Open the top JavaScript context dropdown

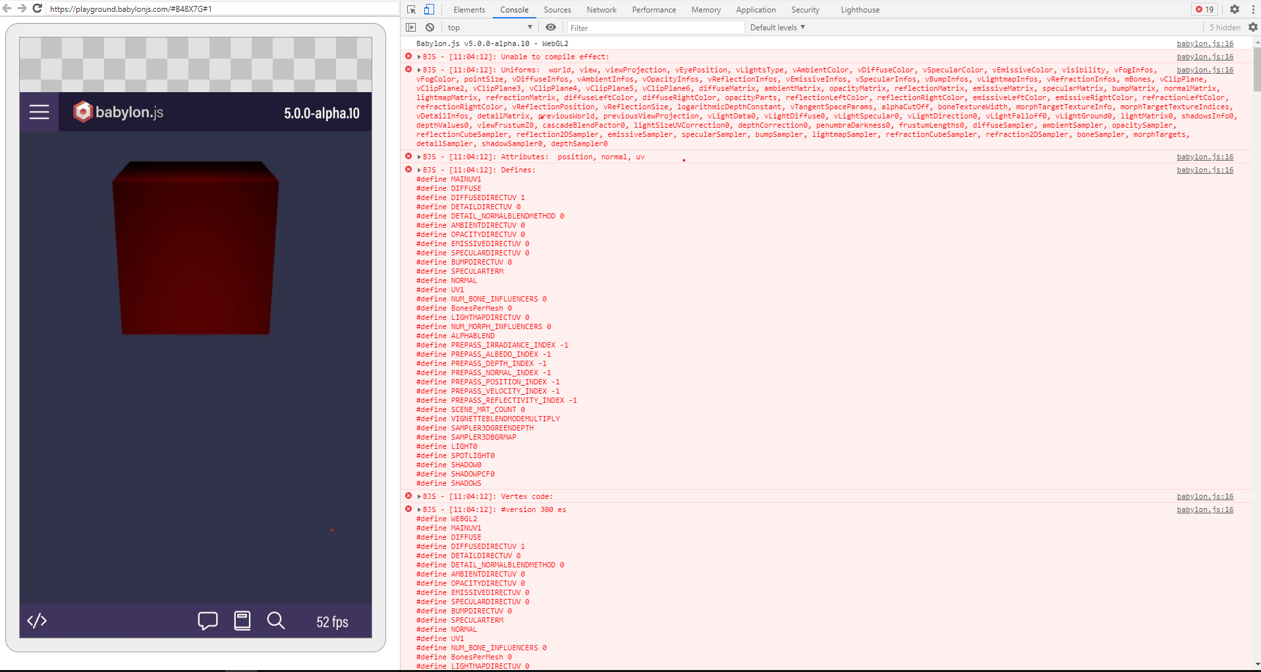pos(490,27)
